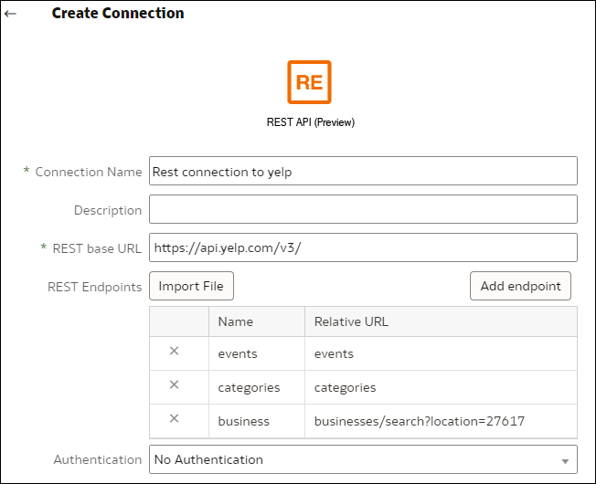Click the Import File button
This screenshot has height=484, width=596.
(x=191, y=286)
